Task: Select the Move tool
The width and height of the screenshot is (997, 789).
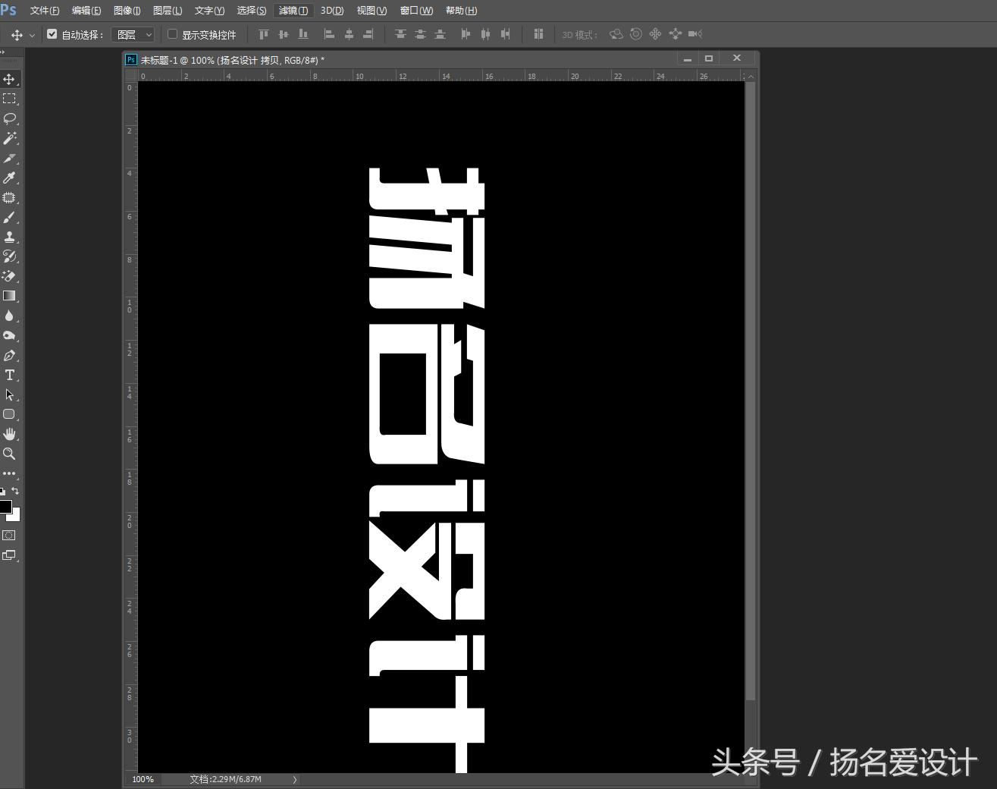Action: [10, 78]
